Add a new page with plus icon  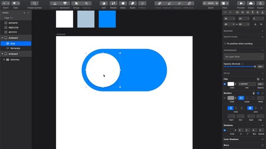[24, 13]
